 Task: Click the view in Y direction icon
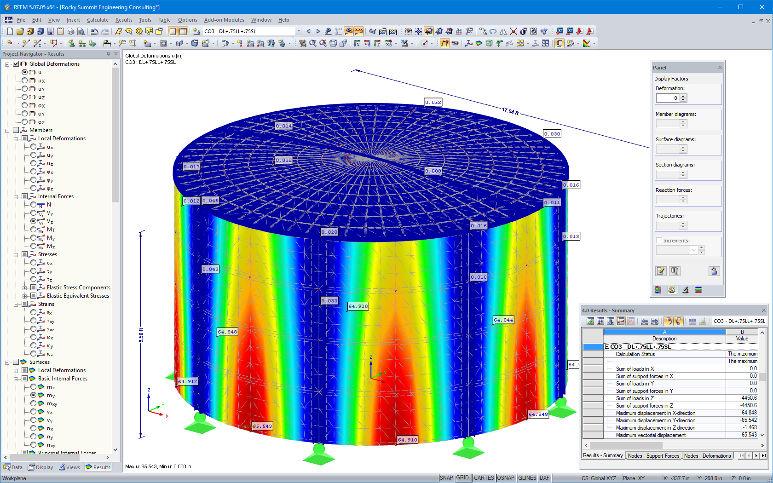367,43
